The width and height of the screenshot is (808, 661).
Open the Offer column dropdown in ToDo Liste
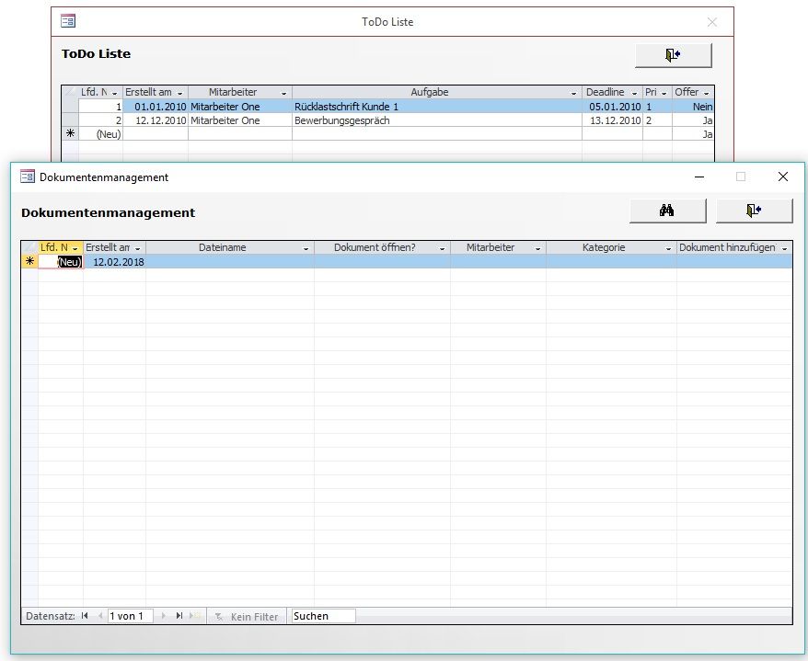coord(707,93)
